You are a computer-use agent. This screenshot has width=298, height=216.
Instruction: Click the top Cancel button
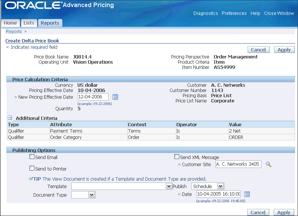258,50
